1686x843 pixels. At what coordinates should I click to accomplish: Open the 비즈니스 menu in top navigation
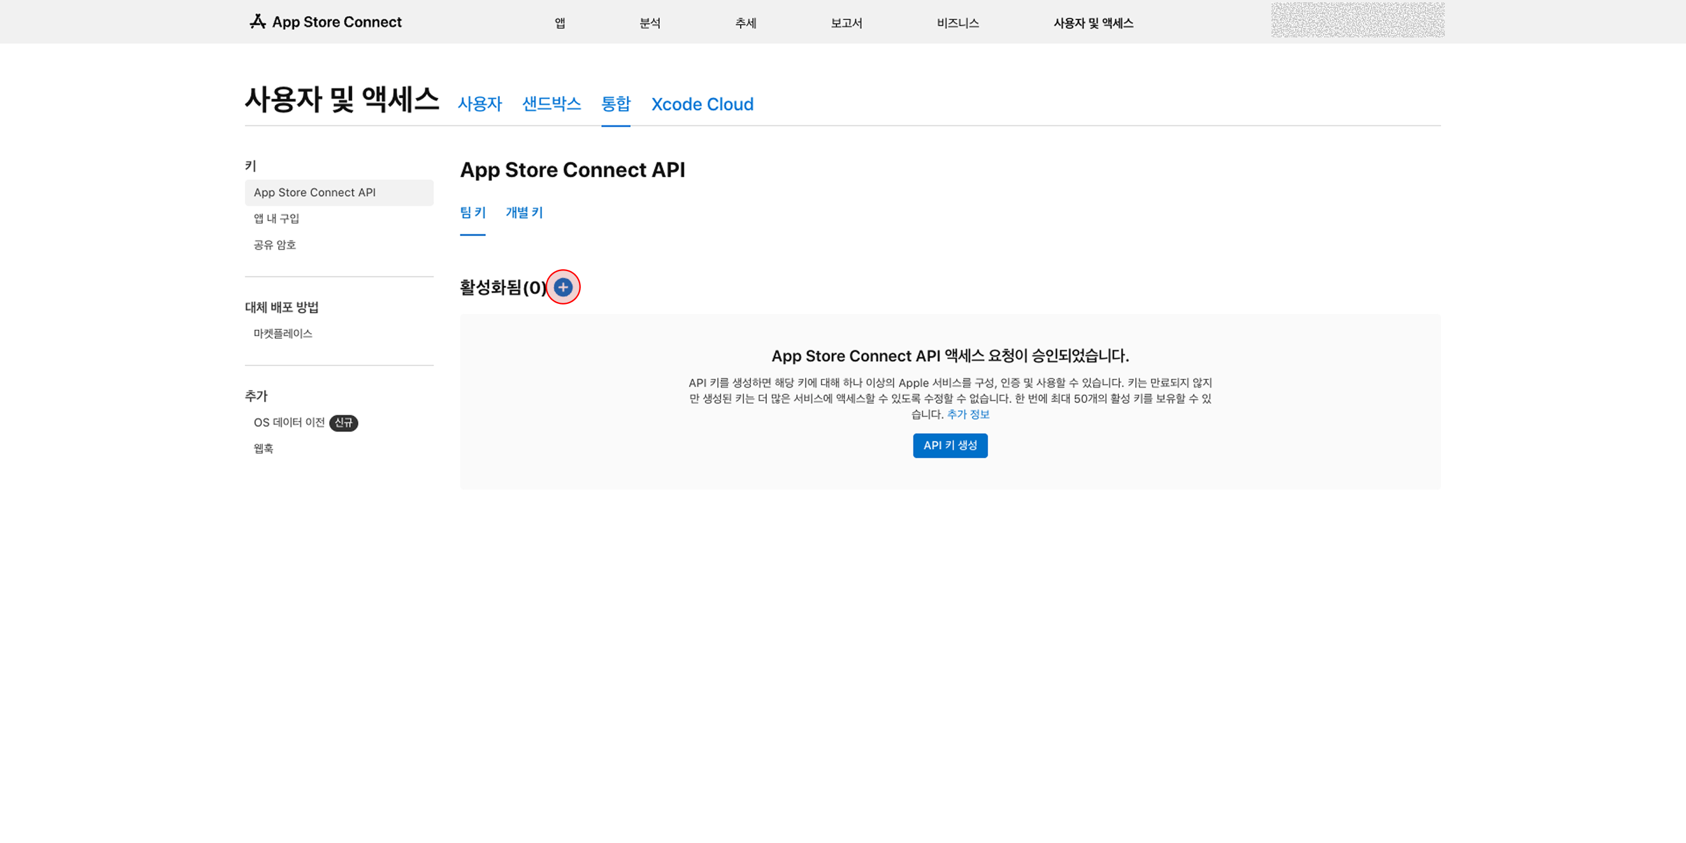point(958,23)
